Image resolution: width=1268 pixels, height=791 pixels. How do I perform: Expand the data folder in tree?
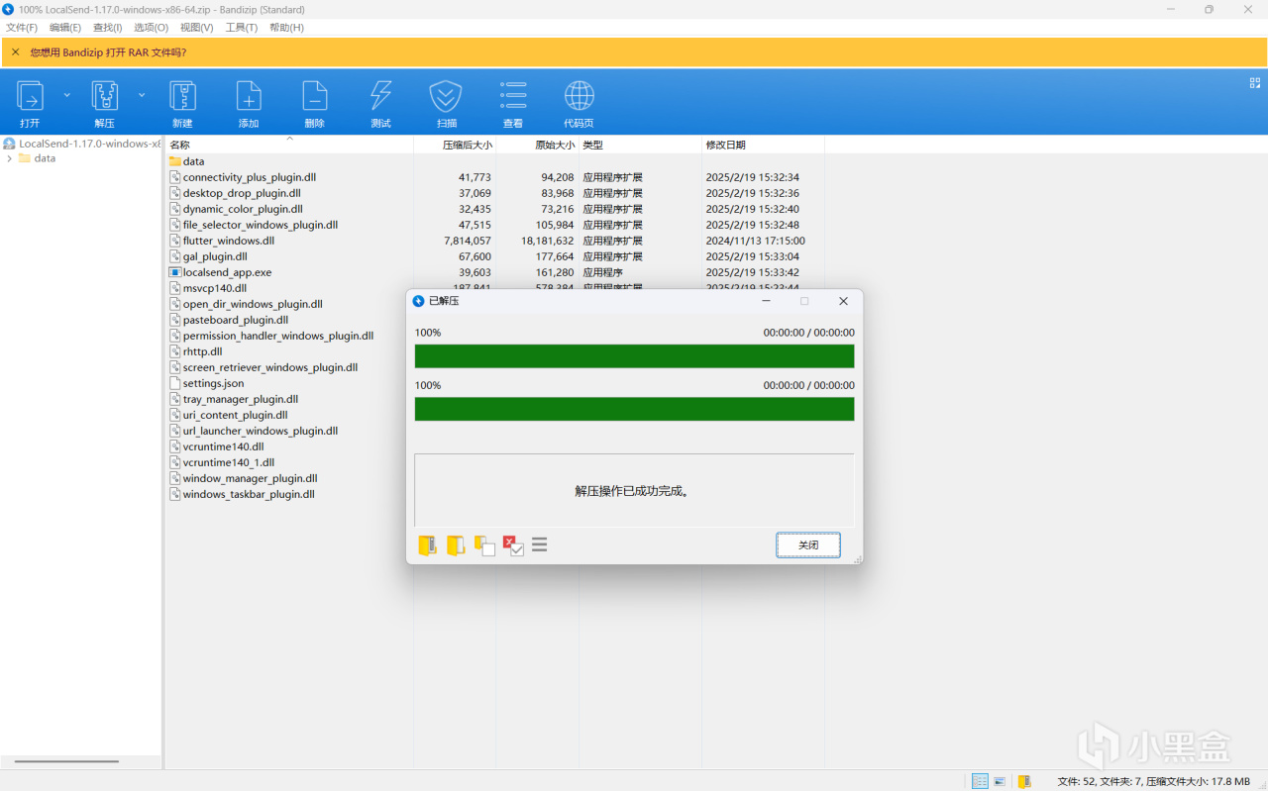pos(10,158)
